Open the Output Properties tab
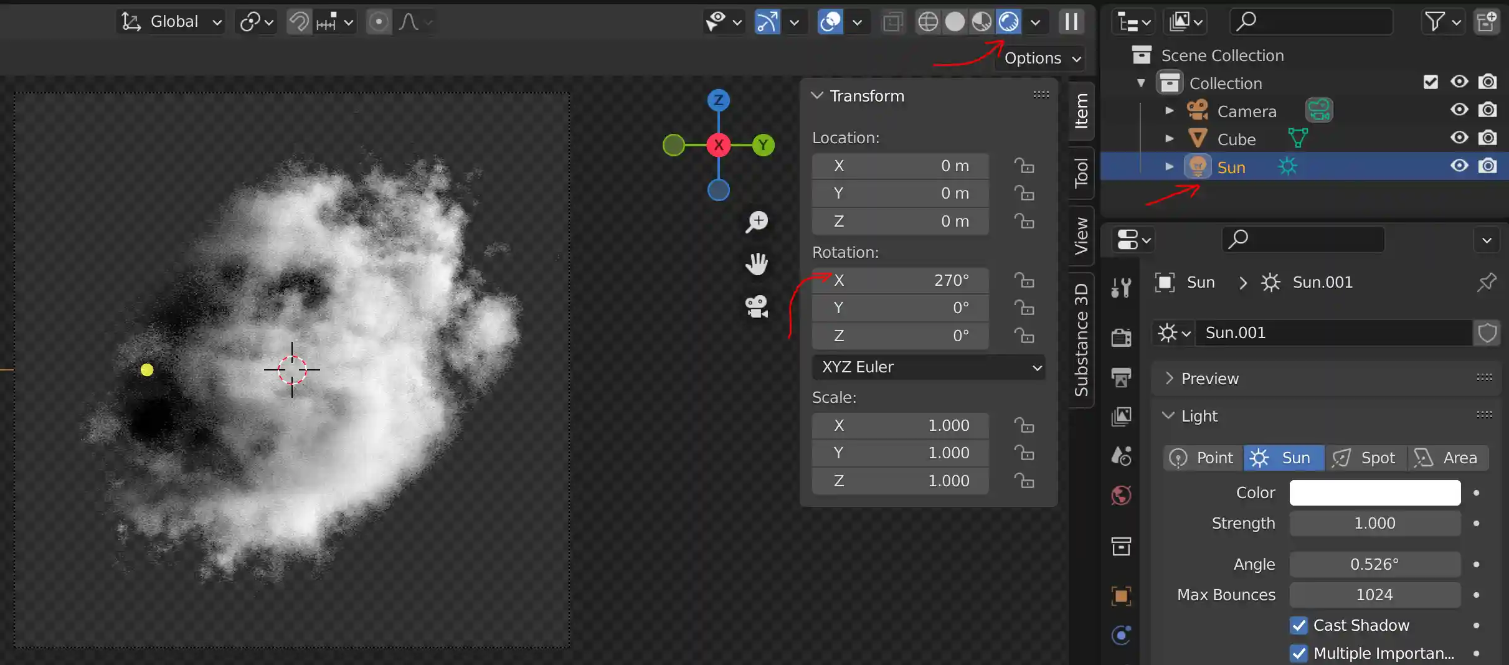Image resolution: width=1509 pixels, height=665 pixels. click(x=1120, y=378)
